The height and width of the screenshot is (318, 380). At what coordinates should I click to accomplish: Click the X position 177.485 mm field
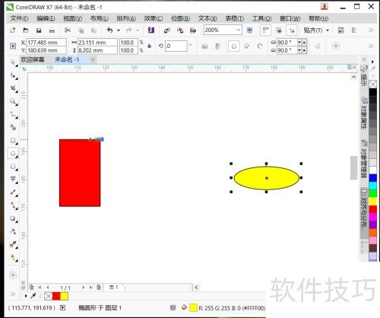pos(46,43)
